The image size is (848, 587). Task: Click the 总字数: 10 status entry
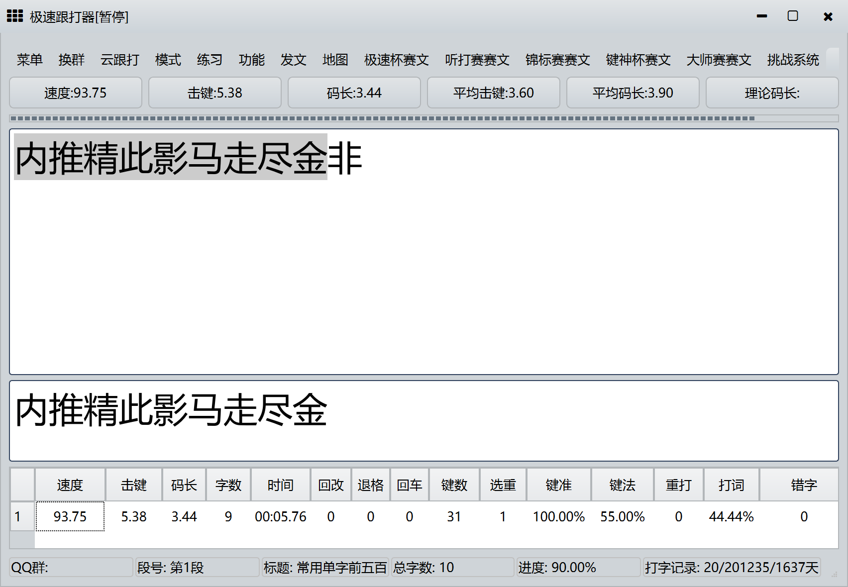[x=453, y=567]
